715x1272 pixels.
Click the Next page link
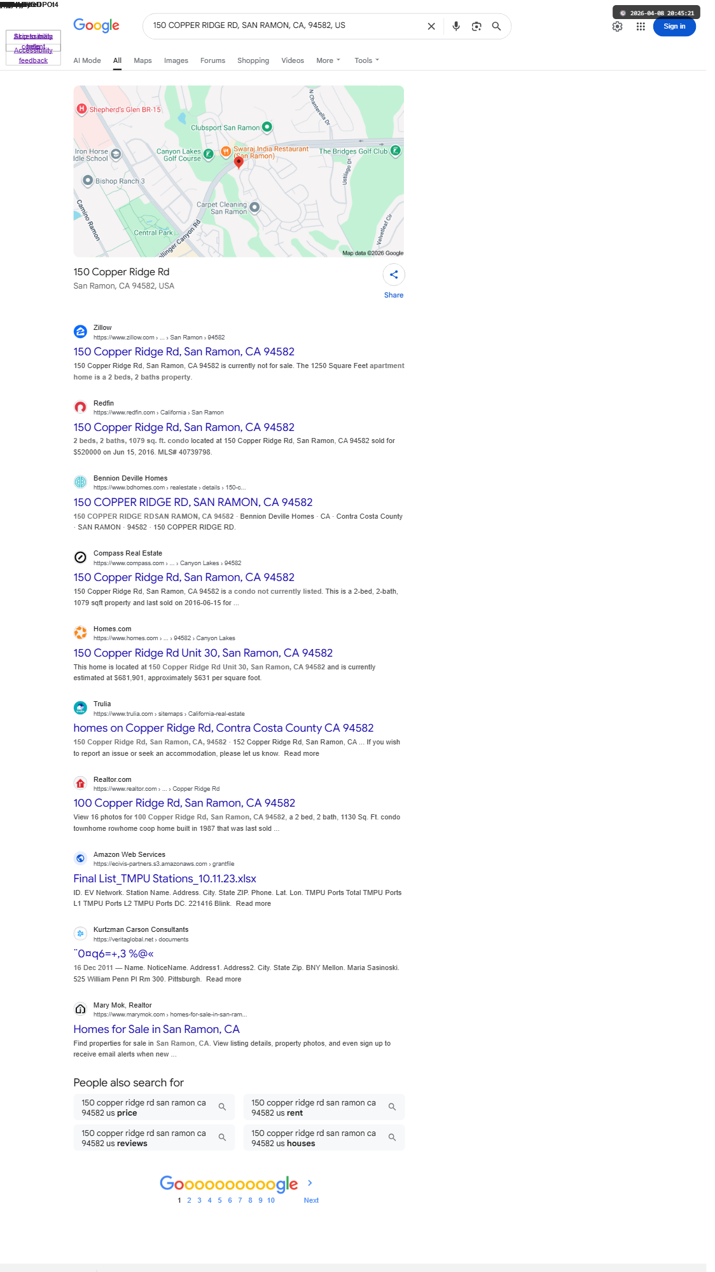point(311,1200)
